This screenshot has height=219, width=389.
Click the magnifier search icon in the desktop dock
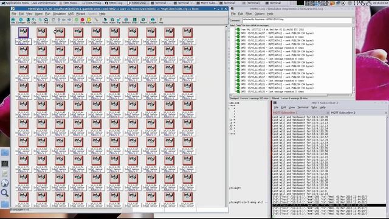pyautogui.click(x=5, y=193)
